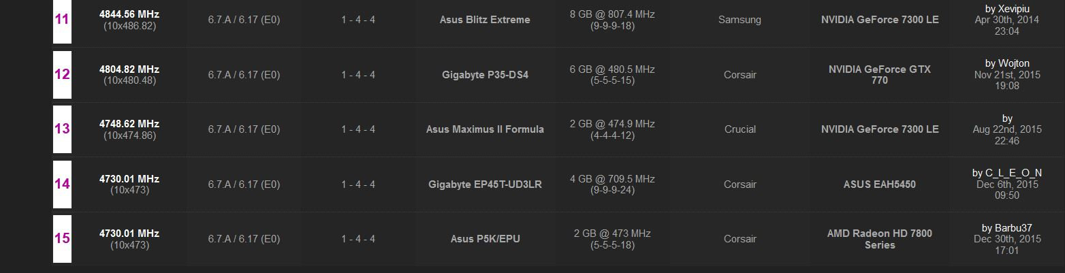Click the Gigabyte P35-DS4 motherboard name
Screen dimensions: 1065x273
point(485,75)
